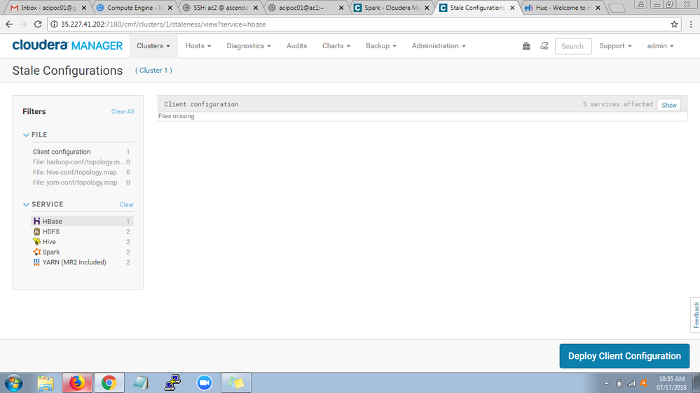Click the Show button
700x393 pixels.
668,105
